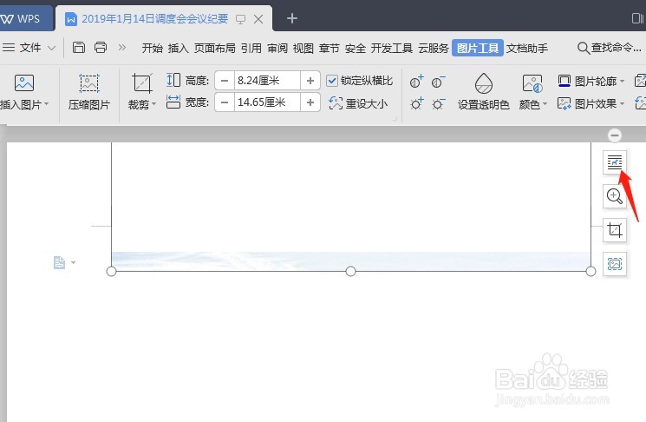646x422 pixels.
Task: Expand the Crop dropdown arrow
Action: point(154,104)
